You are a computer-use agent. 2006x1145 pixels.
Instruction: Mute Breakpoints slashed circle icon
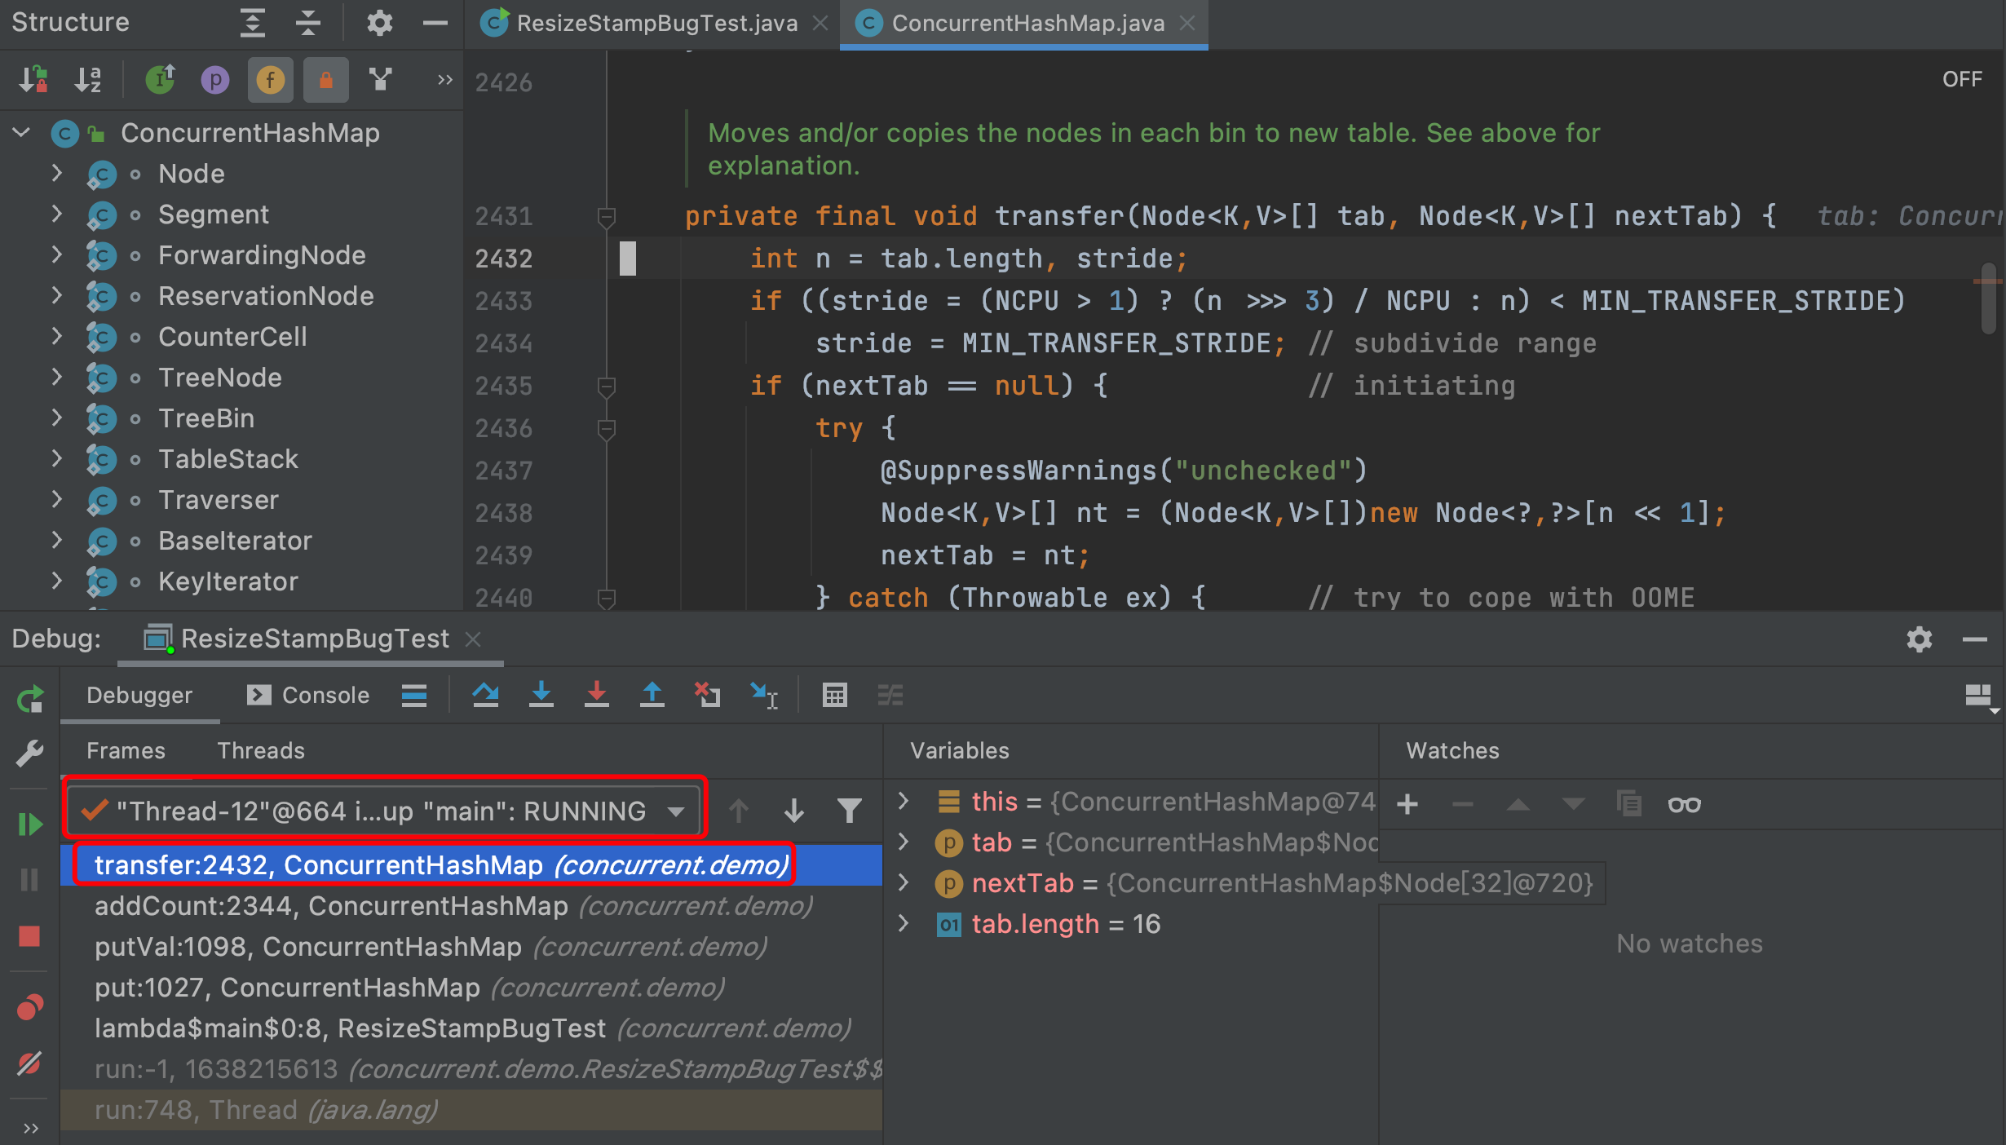point(30,1063)
